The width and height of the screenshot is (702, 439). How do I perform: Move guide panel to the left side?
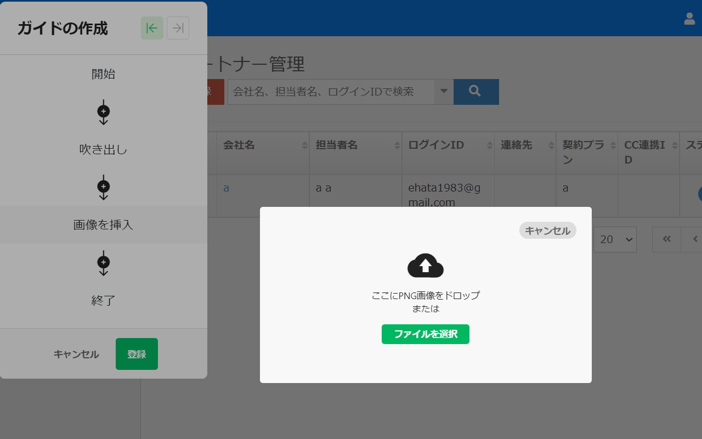tap(152, 28)
